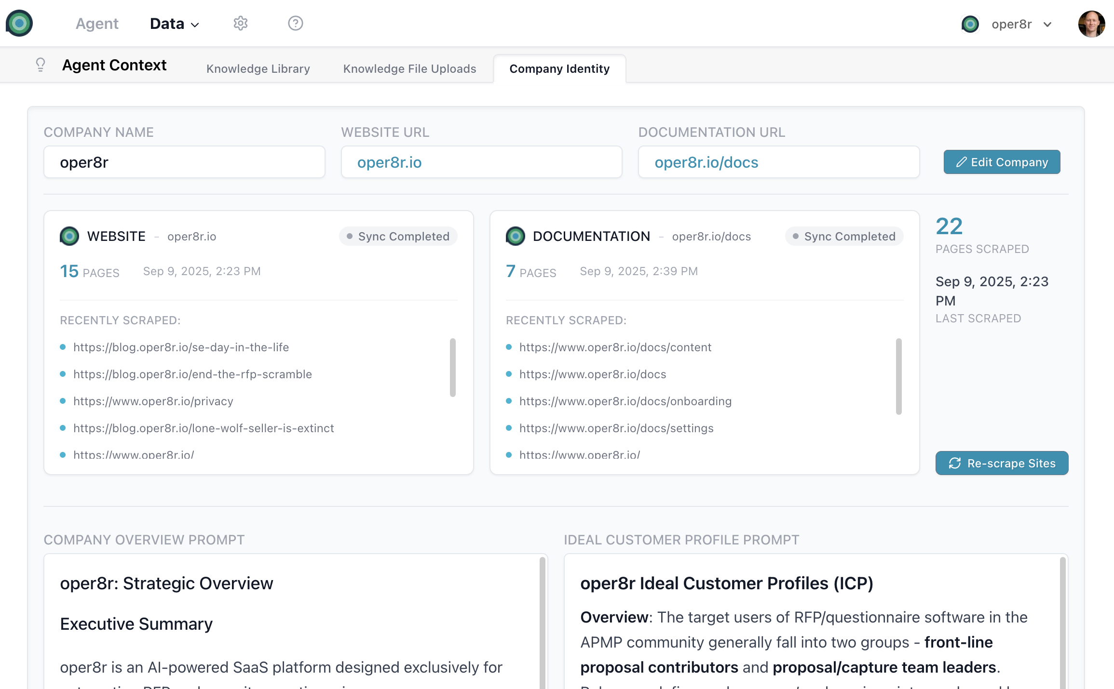
Task: Click the teal logo on the DOCUMENTATION card
Action: [516, 236]
